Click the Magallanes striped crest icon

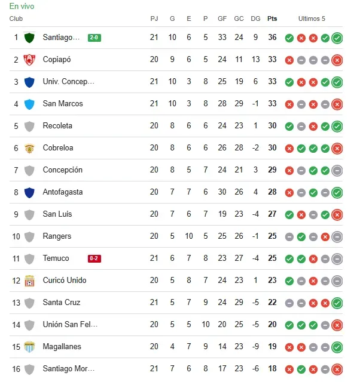click(29, 347)
